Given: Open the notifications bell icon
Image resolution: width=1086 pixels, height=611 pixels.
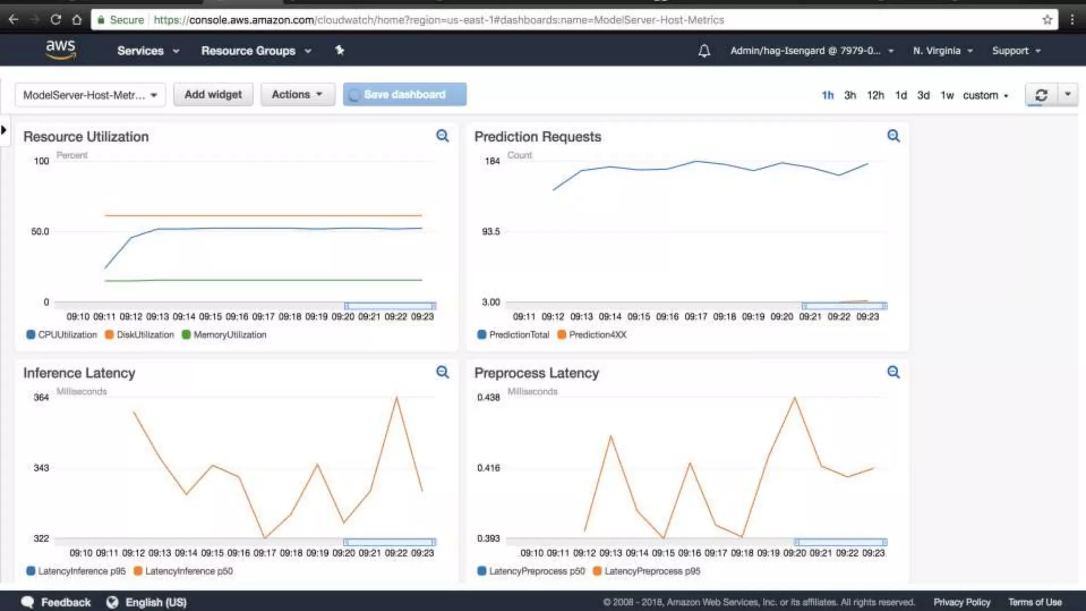Looking at the screenshot, I should pos(704,51).
